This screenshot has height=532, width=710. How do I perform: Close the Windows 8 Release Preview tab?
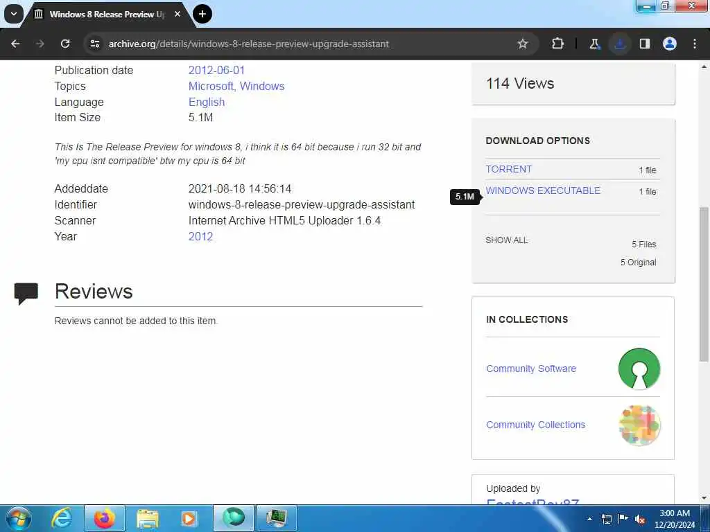[x=177, y=14]
